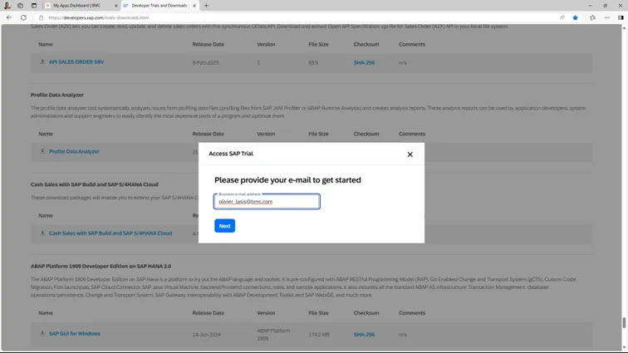This screenshot has height=353, width=628.
Task: Click scrollbar down arrow
Action: [x=624, y=348]
